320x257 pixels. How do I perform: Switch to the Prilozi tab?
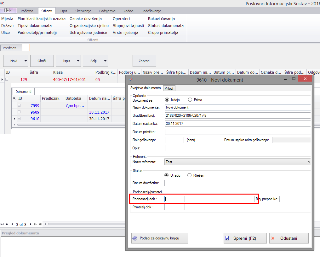(169, 88)
